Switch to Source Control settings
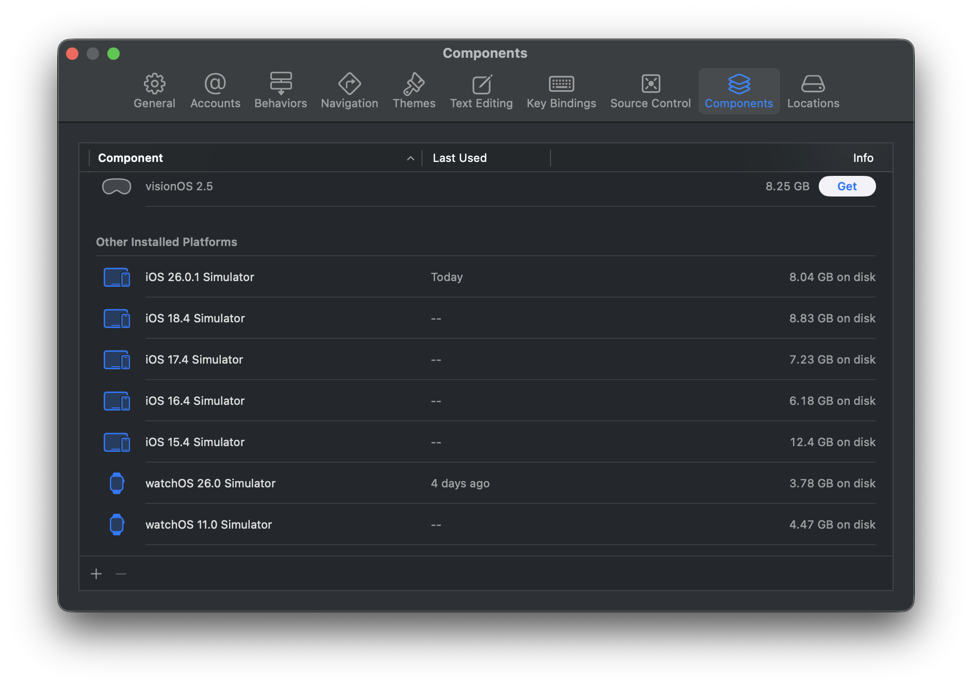972x688 pixels. [x=650, y=91]
